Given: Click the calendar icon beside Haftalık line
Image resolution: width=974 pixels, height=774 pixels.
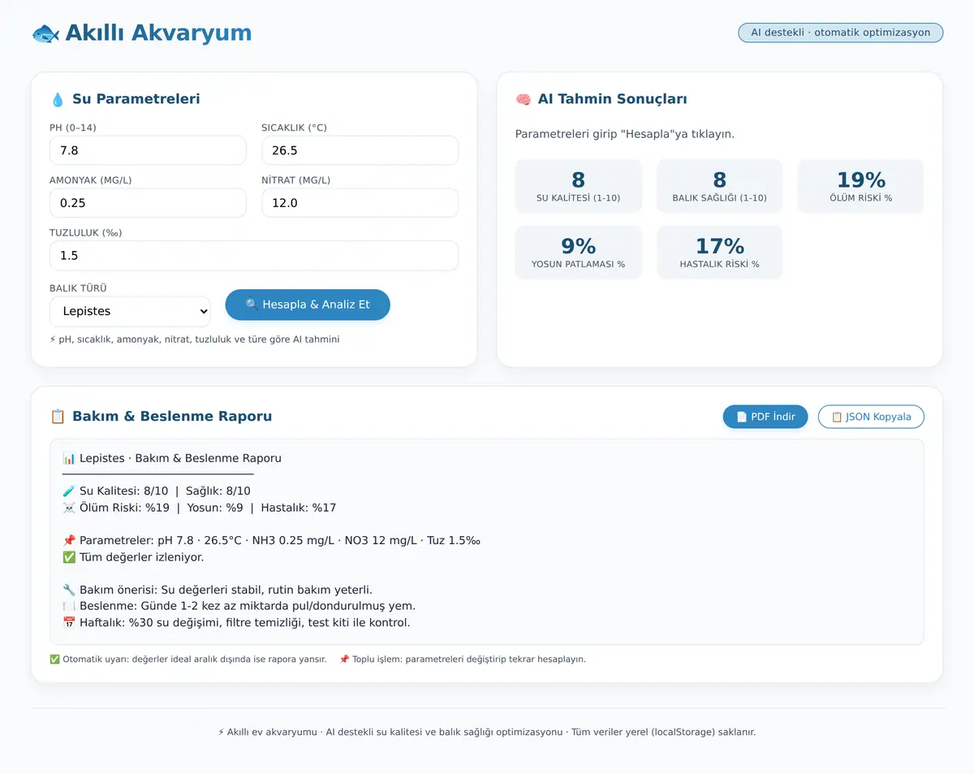Looking at the screenshot, I should coord(69,623).
